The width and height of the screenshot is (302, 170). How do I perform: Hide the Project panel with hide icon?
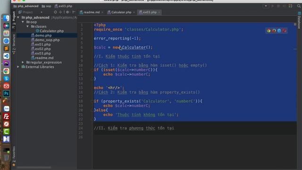point(74,12)
